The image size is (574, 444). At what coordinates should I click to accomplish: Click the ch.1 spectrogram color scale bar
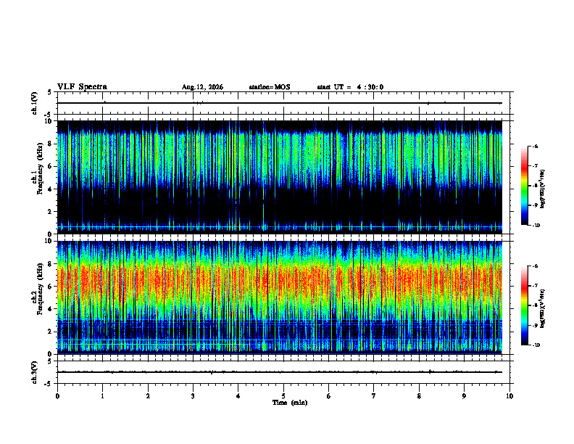(525, 186)
